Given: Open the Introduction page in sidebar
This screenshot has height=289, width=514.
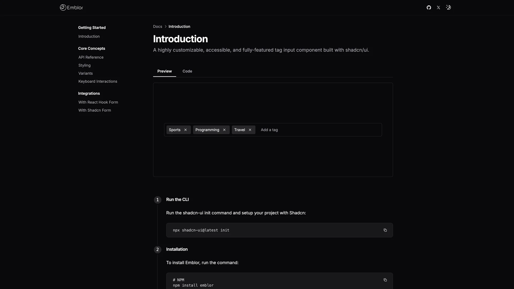Looking at the screenshot, I should point(89,36).
